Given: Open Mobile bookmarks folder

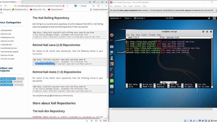Looking at the screenshot, I should point(99,9).
